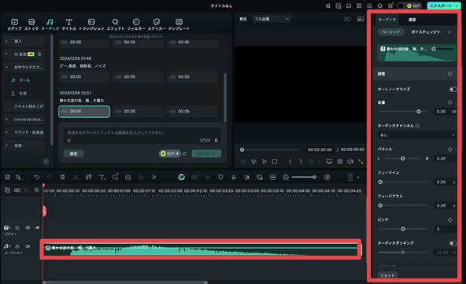This screenshot has width=466, height=284.
Task: Click the play button in preview
Action: [x=264, y=161]
